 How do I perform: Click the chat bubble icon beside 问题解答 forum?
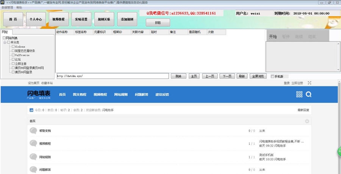tap(33, 169)
